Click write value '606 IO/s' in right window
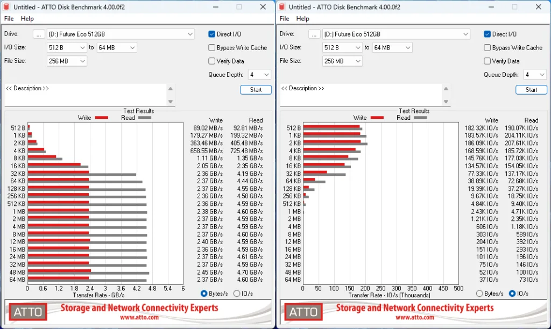 pos(487,226)
